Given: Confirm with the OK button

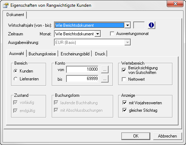Looking at the screenshot, I should (136, 136).
